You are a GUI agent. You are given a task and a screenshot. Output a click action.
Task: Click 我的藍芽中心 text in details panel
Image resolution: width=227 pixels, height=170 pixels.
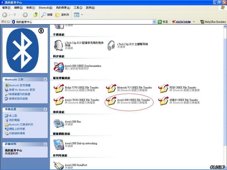13,150
